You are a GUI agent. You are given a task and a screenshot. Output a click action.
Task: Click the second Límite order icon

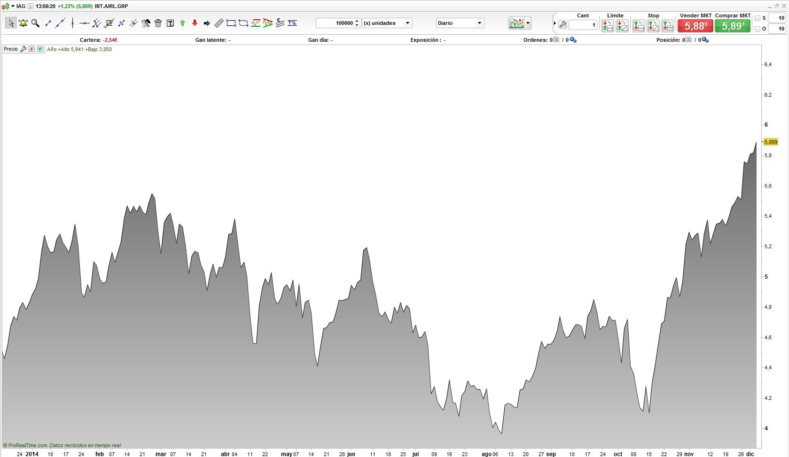622,25
